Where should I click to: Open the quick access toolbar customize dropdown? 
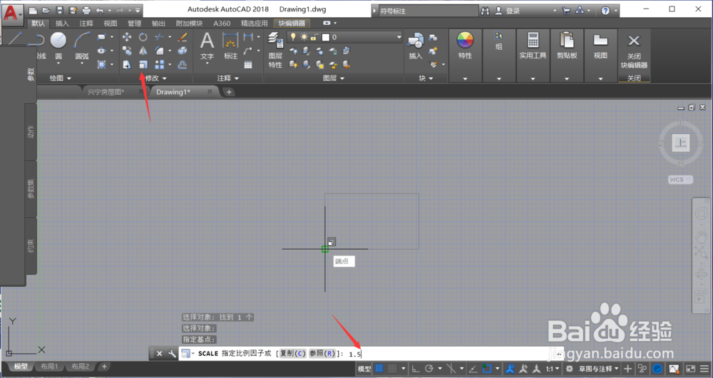pos(138,10)
